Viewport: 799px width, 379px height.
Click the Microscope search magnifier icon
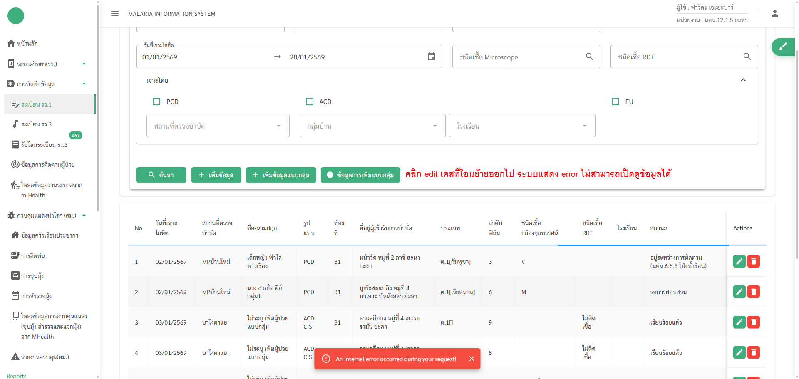point(589,57)
